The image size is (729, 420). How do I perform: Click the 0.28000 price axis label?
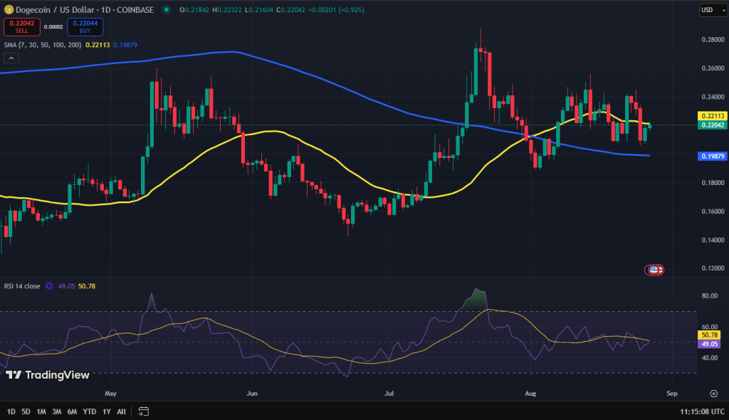(x=713, y=40)
